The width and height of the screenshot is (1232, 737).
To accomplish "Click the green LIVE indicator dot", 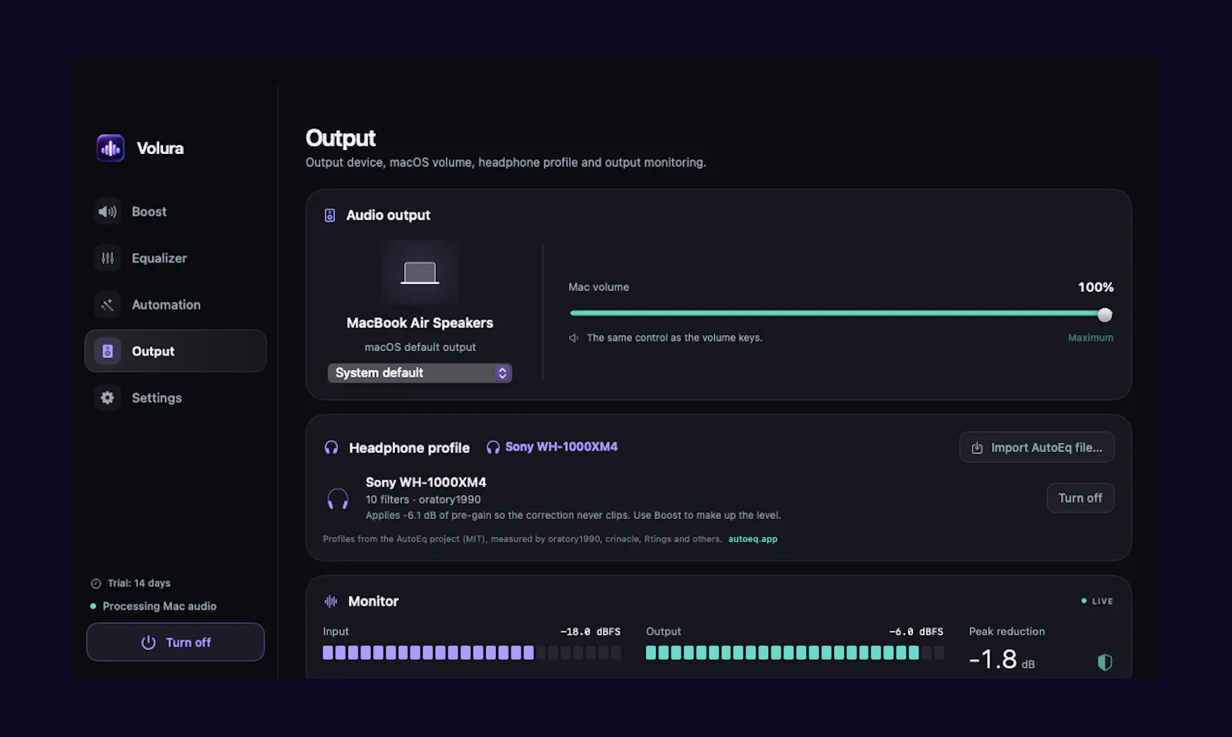I will 1084,601.
